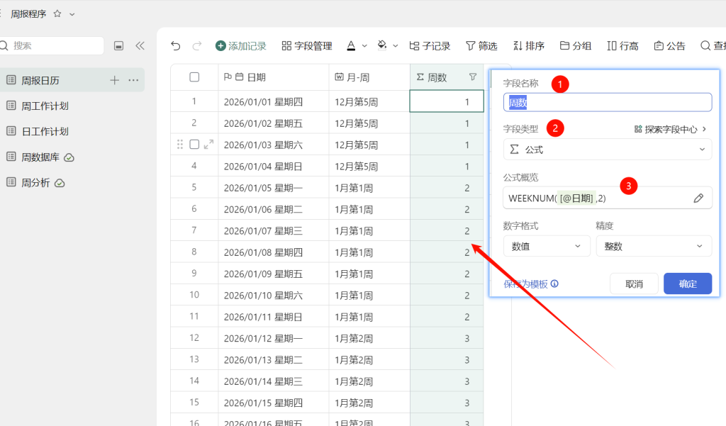Click the sidebar view toggle icon beside search

pyautogui.click(x=118, y=45)
